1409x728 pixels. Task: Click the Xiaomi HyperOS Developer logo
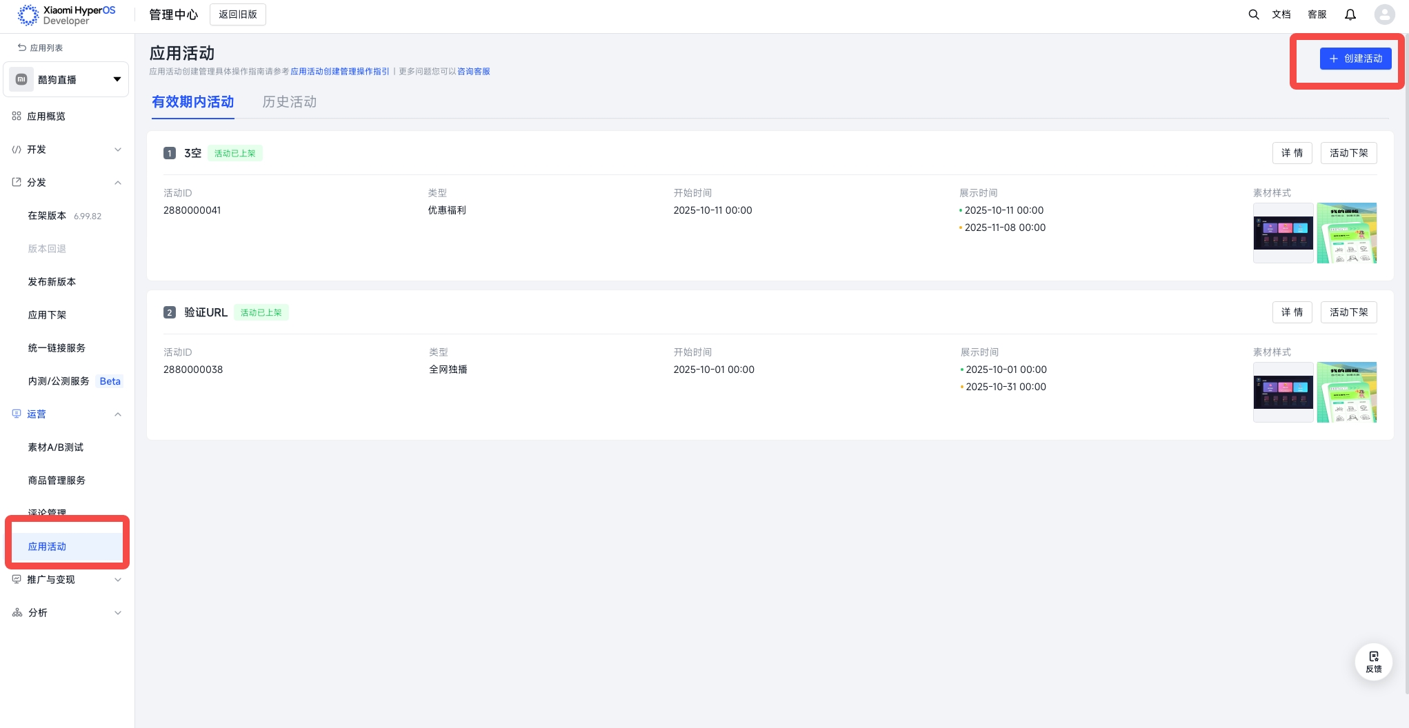[67, 15]
